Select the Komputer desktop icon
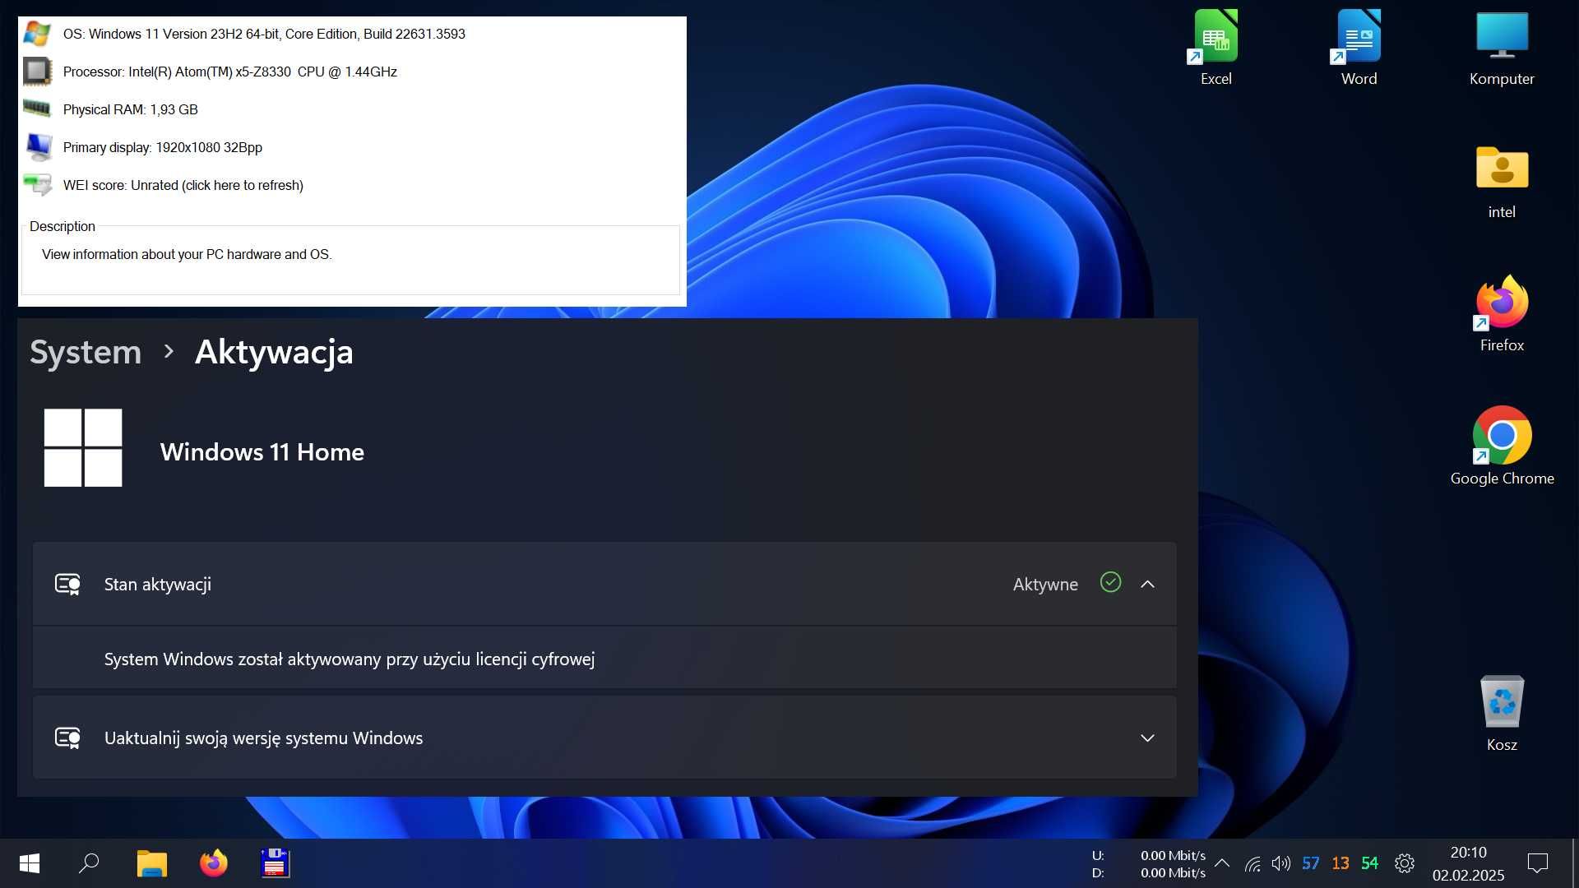The height and width of the screenshot is (888, 1579). pyautogui.click(x=1502, y=48)
